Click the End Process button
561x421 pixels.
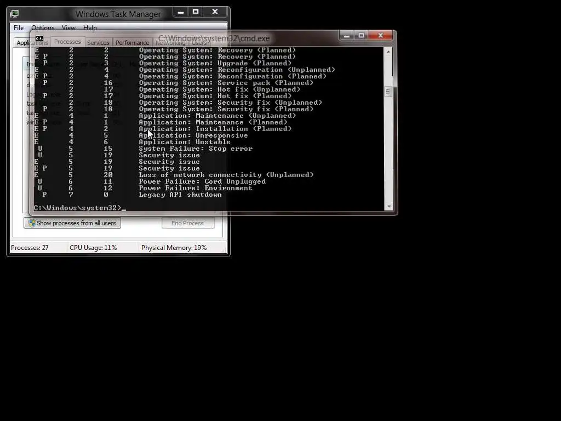[x=188, y=223]
